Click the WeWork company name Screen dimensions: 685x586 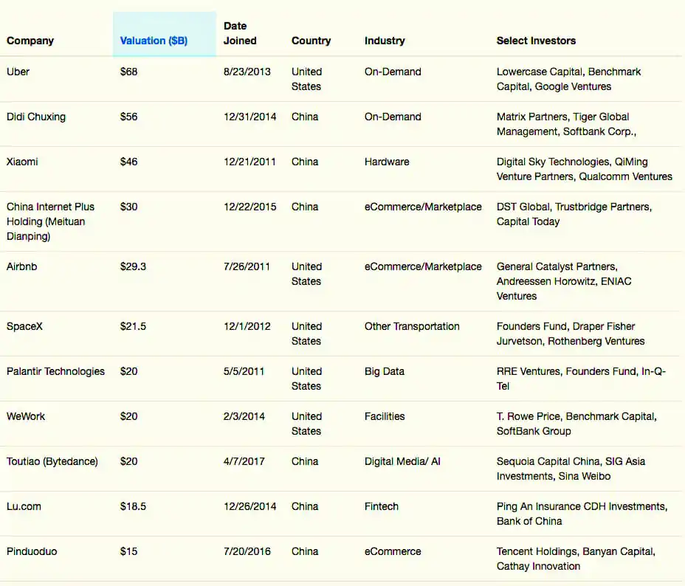(26, 416)
